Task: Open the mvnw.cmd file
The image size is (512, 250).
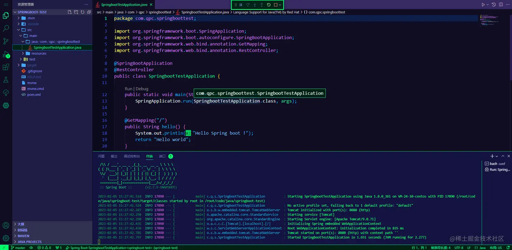Action: [52, 89]
